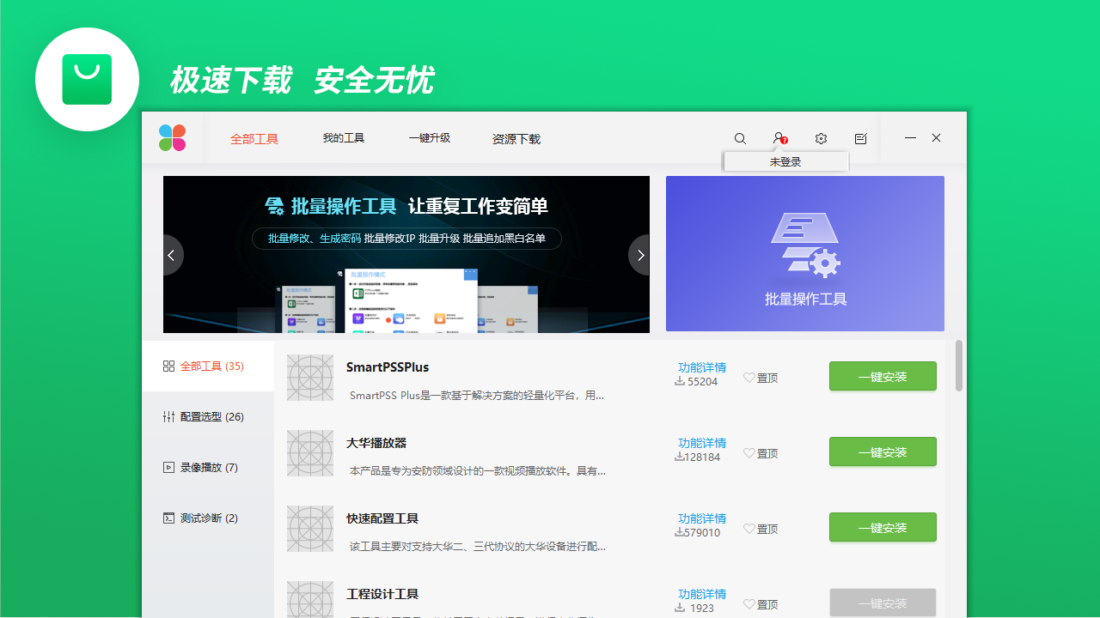Switch to the 我的工具 tab
This screenshot has height=618, width=1100.
point(343,138)
